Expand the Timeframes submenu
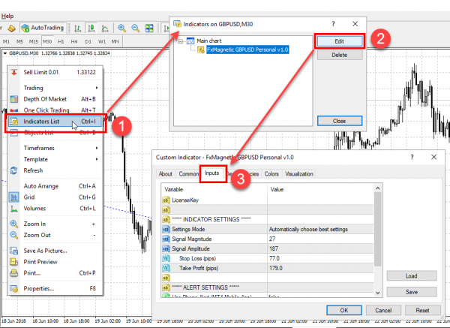 pos(55,148)
